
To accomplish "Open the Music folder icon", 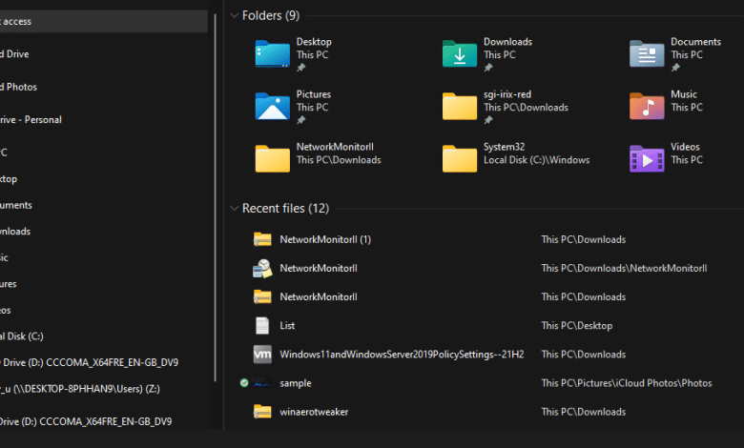I will coord(647,106).
